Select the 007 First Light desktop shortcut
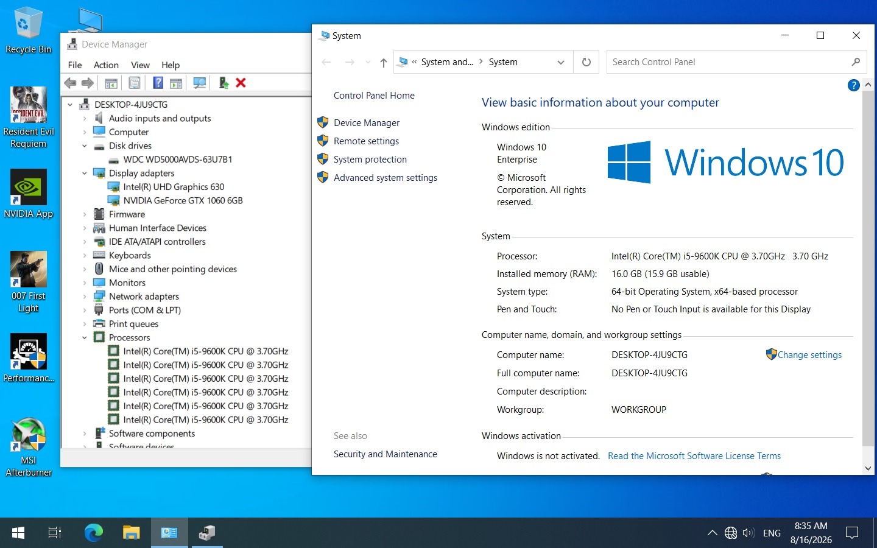877x548 pixels. coord(28,282)
